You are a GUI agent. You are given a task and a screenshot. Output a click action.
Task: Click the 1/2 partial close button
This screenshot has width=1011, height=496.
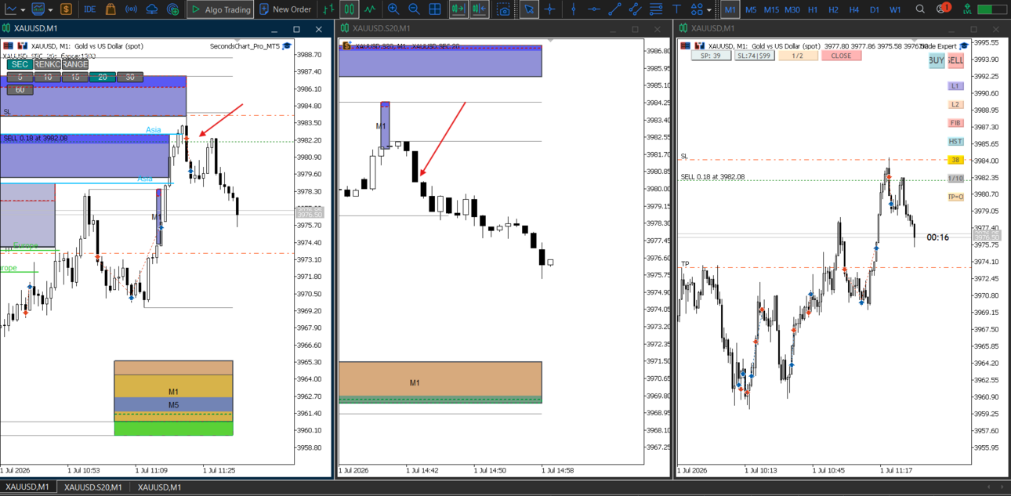[798, 56]
